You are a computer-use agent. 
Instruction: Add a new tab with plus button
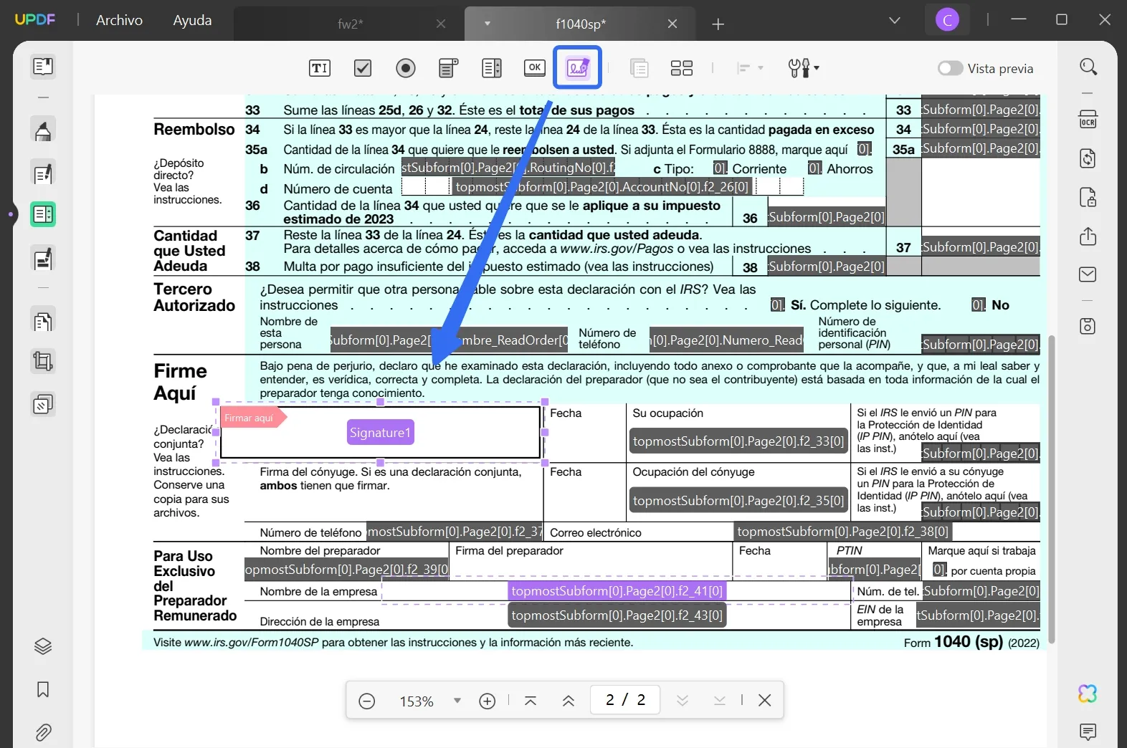click(718, 24)
